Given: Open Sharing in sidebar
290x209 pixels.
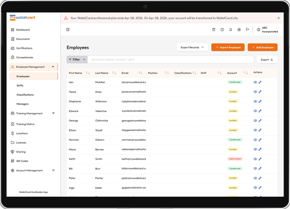Looking at the screenshot, I should pyautogui.click(x=18, y=152).
